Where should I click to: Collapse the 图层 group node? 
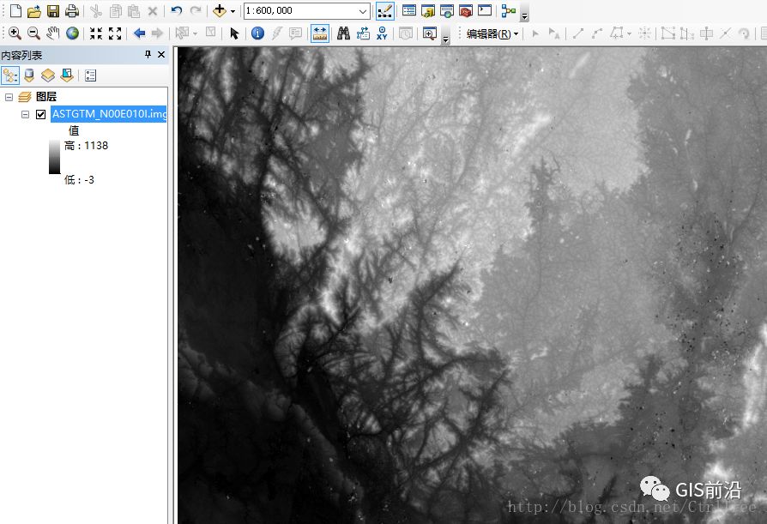click(x=9, y=97)
